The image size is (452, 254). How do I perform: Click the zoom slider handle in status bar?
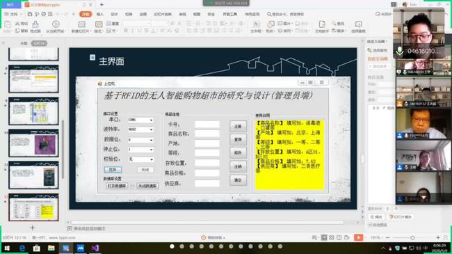coord(412,237)
